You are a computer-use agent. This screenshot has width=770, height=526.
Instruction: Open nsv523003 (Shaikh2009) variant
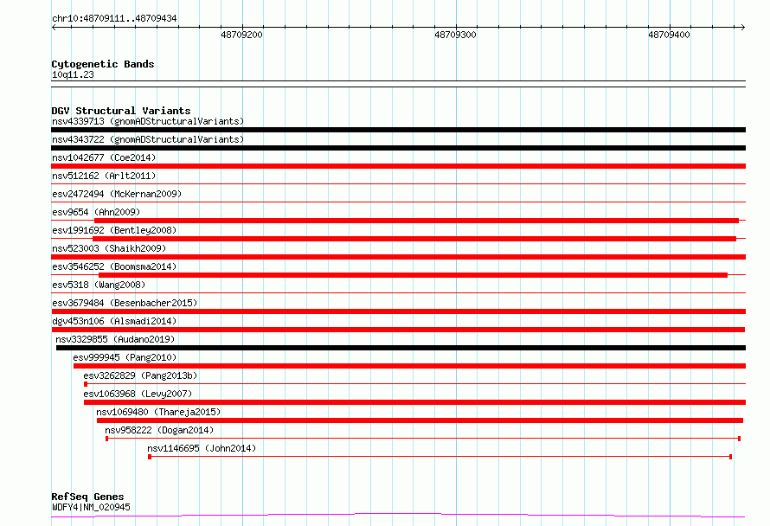109,248
